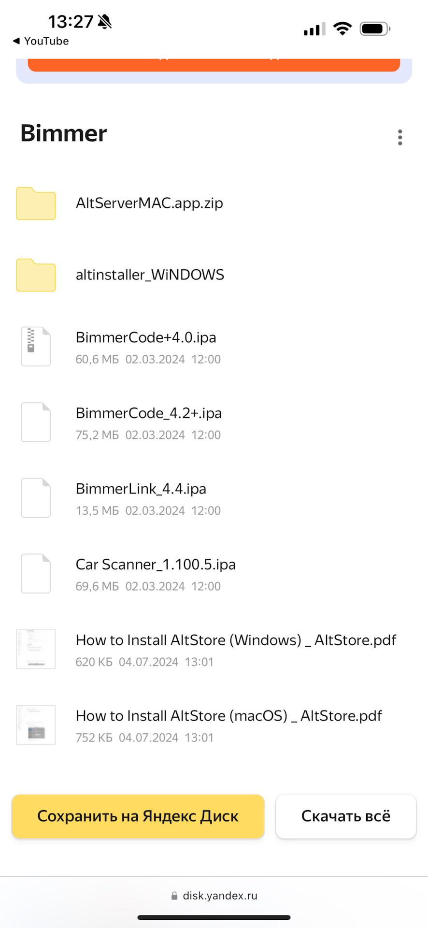Tap the orange banner button at top
428x928 pixels.
click(214, 64)
